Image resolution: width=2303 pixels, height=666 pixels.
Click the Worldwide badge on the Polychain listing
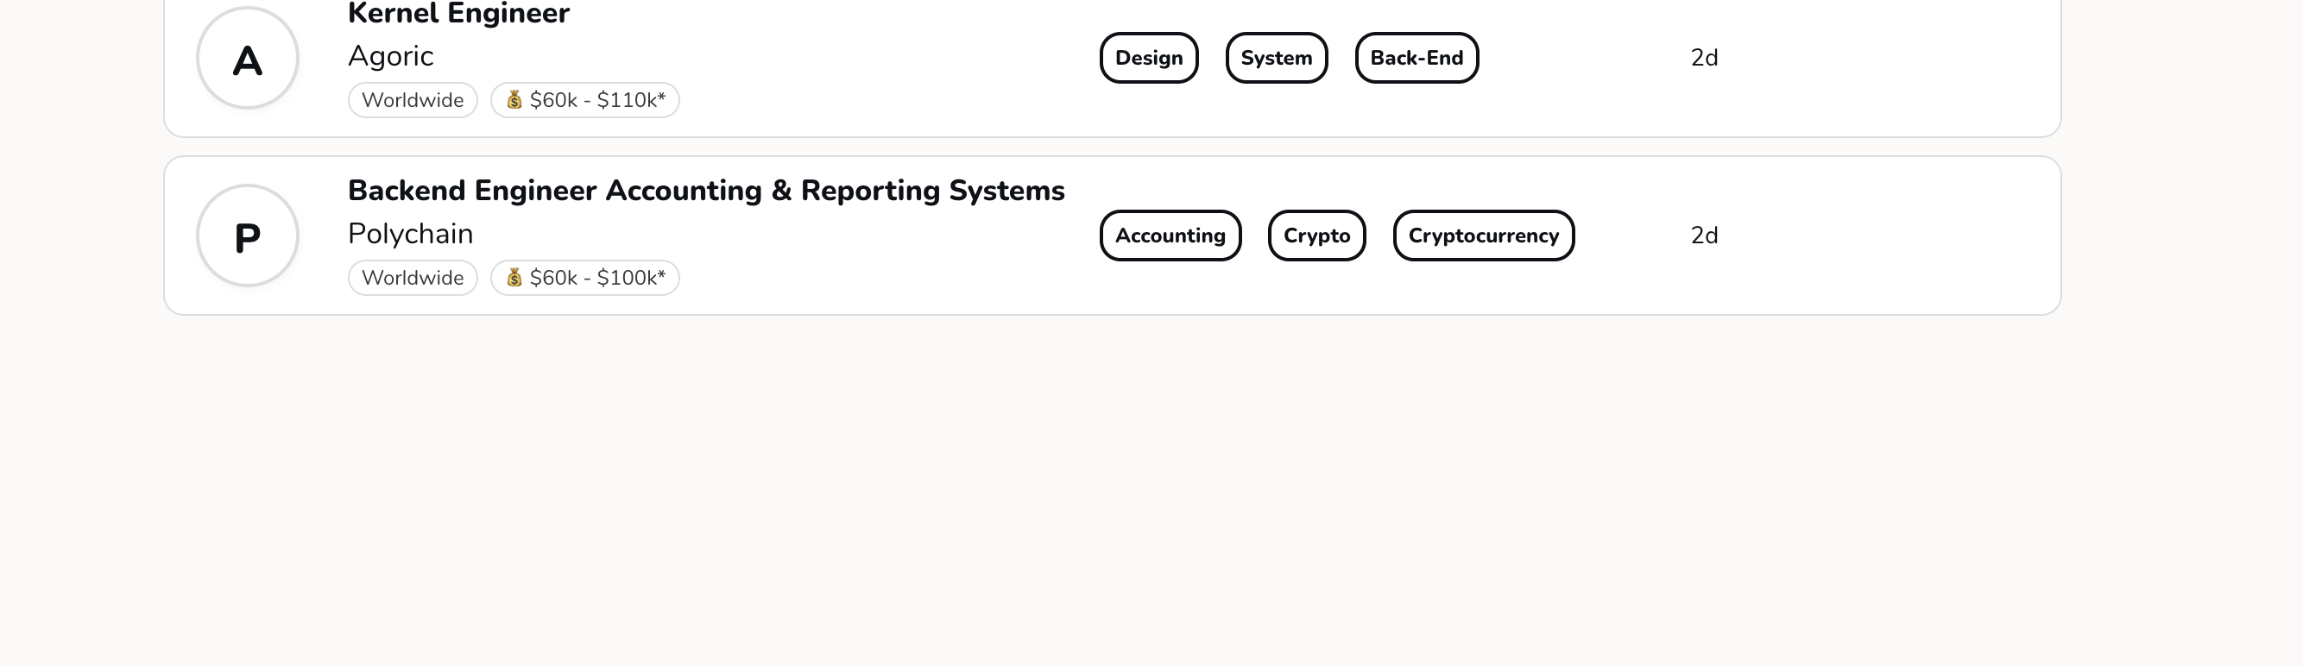point(413,278)
